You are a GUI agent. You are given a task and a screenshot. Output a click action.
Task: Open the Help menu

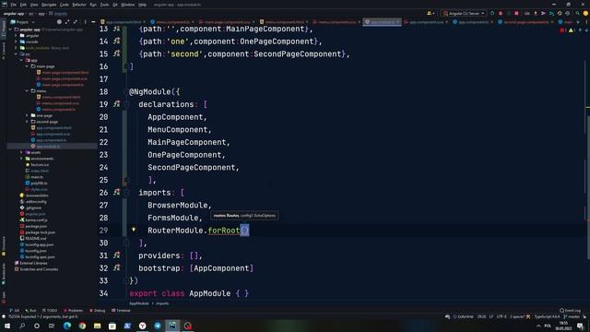coord(142,5)
